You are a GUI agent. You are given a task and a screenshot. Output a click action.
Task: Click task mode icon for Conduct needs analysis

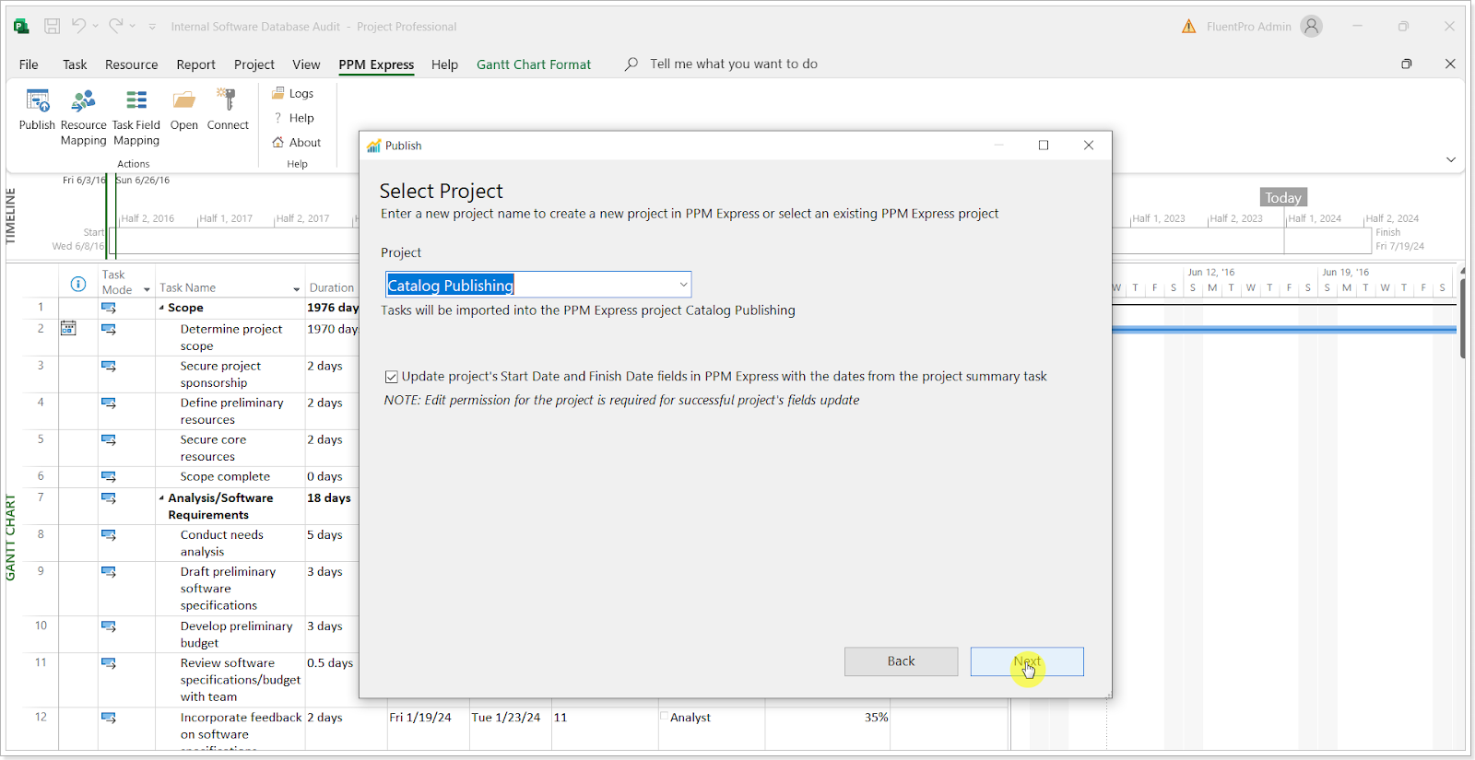(109, 534)
